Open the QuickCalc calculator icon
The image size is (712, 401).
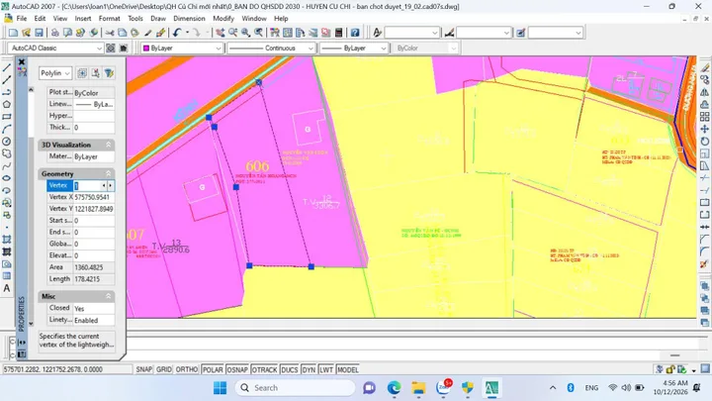pyautogui.click(x=338, y=33)
